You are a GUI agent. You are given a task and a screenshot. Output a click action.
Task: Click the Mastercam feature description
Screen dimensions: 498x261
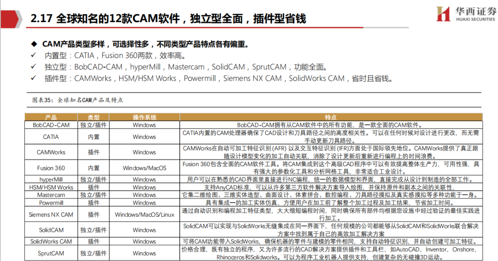coord(331,195)
